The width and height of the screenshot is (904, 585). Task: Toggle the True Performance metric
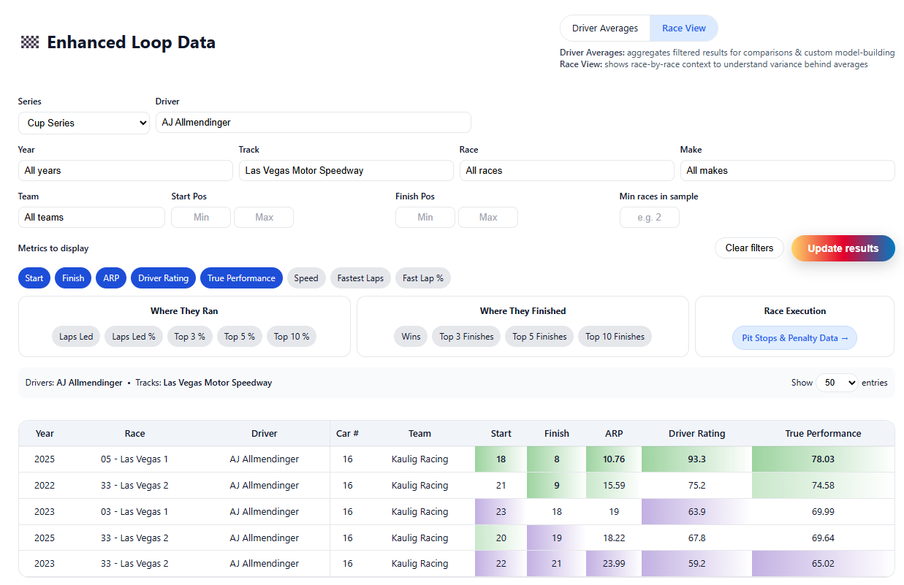[241, 278]
